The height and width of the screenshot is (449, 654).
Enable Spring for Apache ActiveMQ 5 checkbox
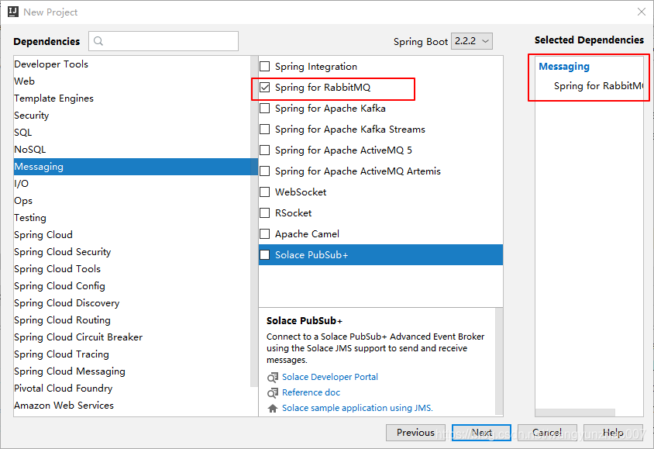(x=265, y=150)
